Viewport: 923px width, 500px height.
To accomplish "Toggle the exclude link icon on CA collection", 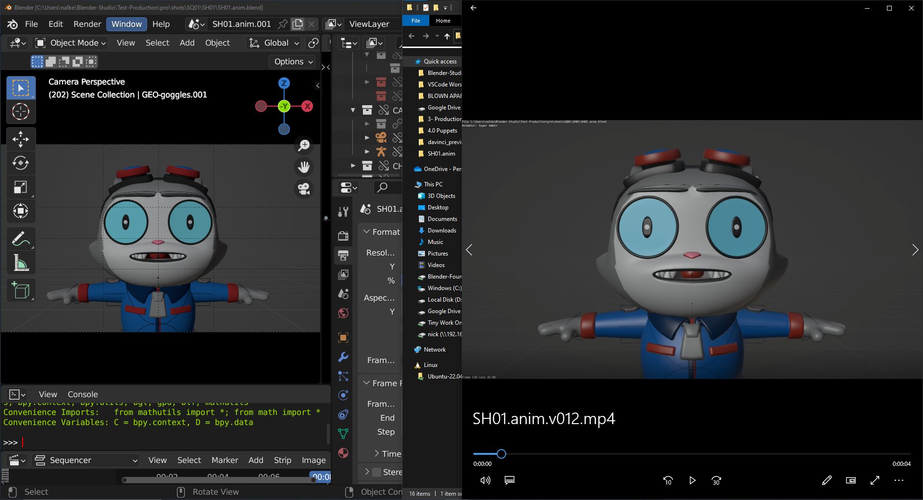I will [384, 110].
